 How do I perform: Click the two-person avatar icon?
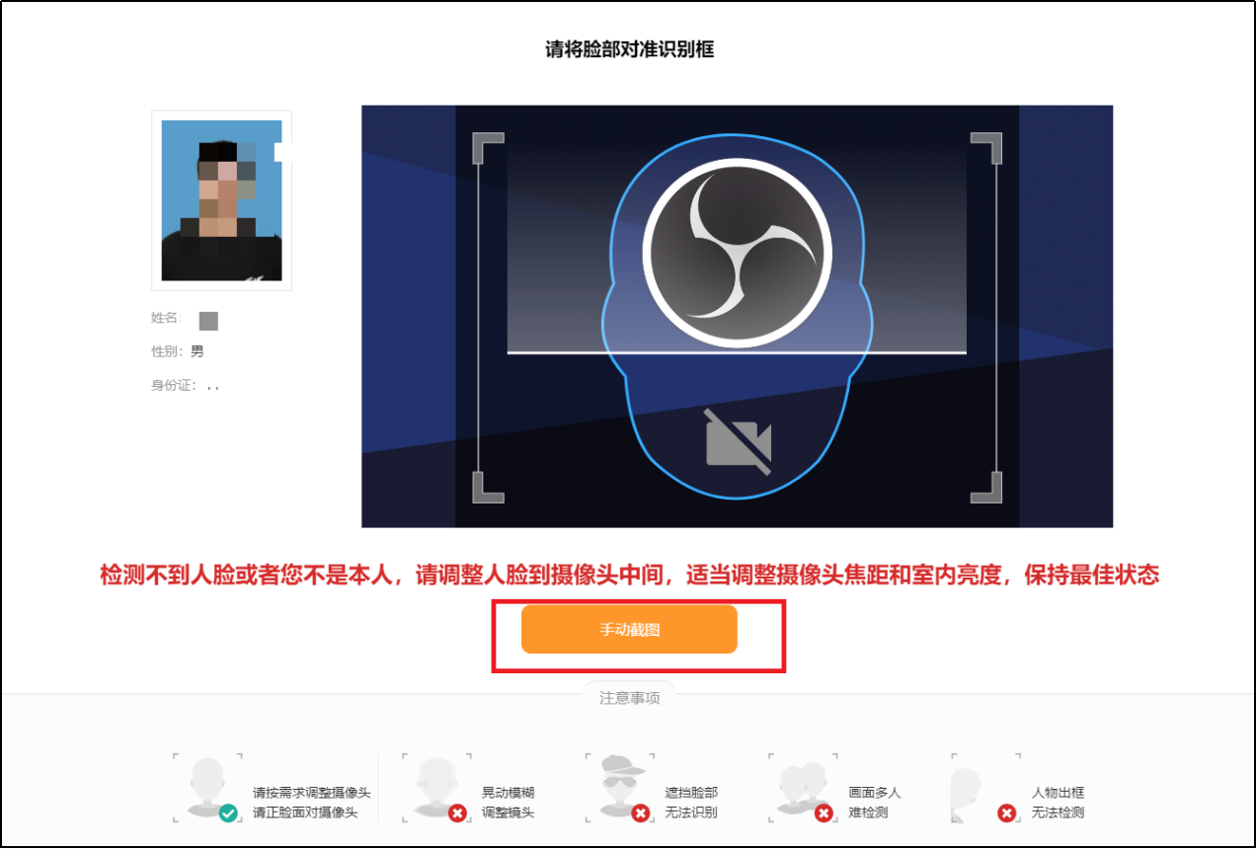[803, 787]
